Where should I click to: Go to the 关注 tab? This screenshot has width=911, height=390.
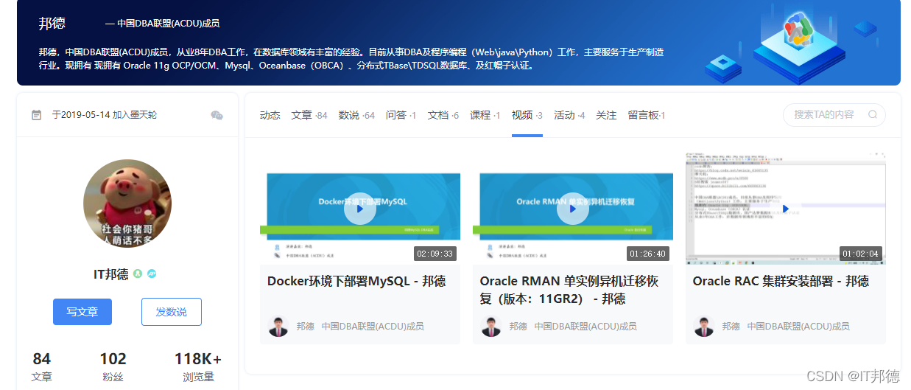click(x=606, y=115)
